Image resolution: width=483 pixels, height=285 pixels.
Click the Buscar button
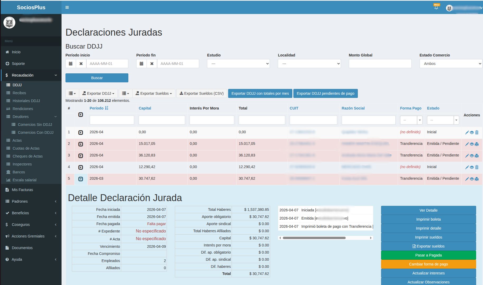point(97,78)
